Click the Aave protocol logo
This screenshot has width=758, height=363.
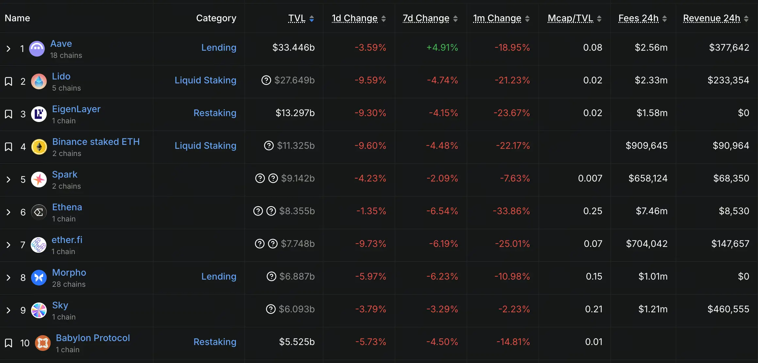click(37, 48)
